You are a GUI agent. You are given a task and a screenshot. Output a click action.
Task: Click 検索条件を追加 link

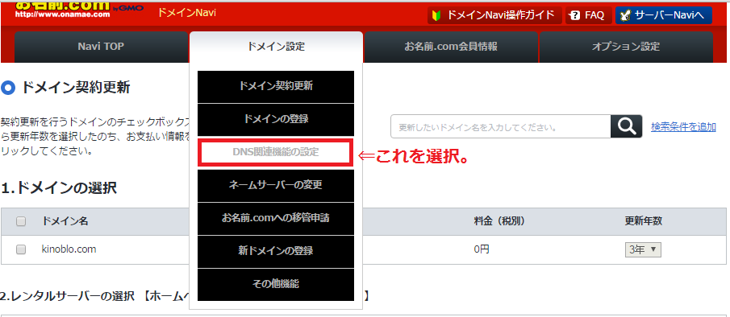(x=683, y=126)
